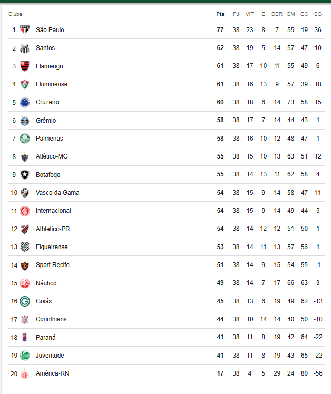The width and height of the screenshot is (331, 394).
Task: Open the Atlético-MG team link
Action: tap(52, 156)
